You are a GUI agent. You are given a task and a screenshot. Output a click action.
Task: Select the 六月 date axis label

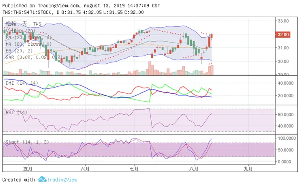click(85, 169)
